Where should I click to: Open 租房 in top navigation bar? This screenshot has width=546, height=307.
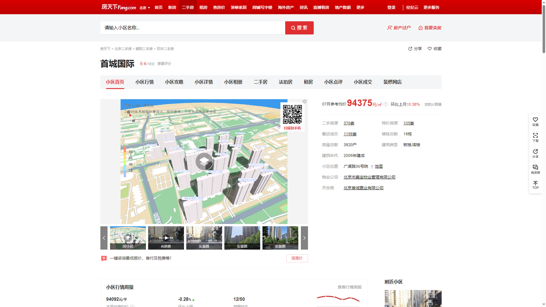click(204, 7)
